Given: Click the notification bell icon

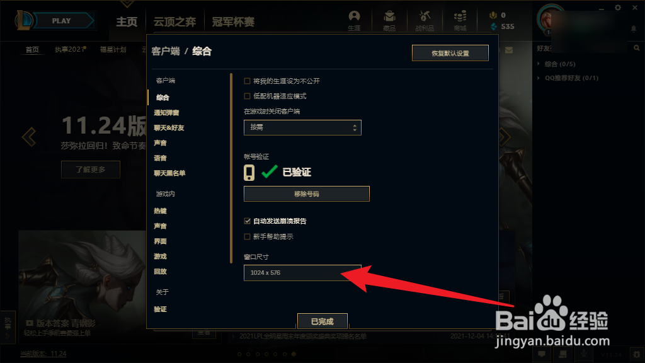Looking at the screenshot, I should 634,28.
